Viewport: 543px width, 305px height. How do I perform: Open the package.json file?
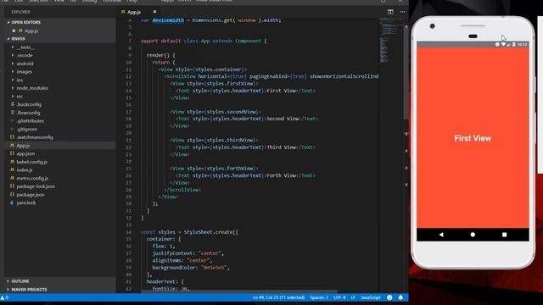(31, 195)
